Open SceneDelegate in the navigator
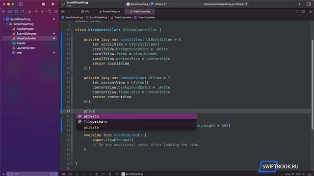This screenshot has width=314, height=176. 26,34
